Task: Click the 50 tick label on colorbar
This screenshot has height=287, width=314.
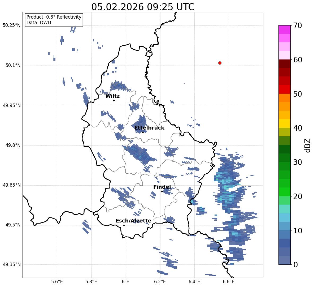Action: 297,94
